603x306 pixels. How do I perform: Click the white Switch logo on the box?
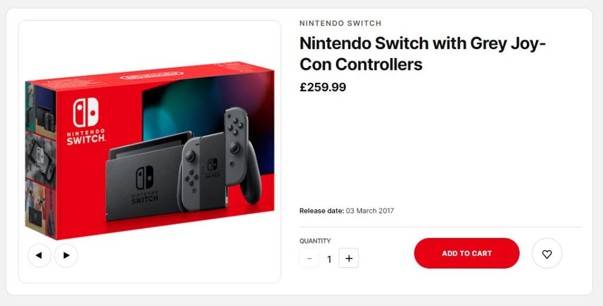click(86, 112)
